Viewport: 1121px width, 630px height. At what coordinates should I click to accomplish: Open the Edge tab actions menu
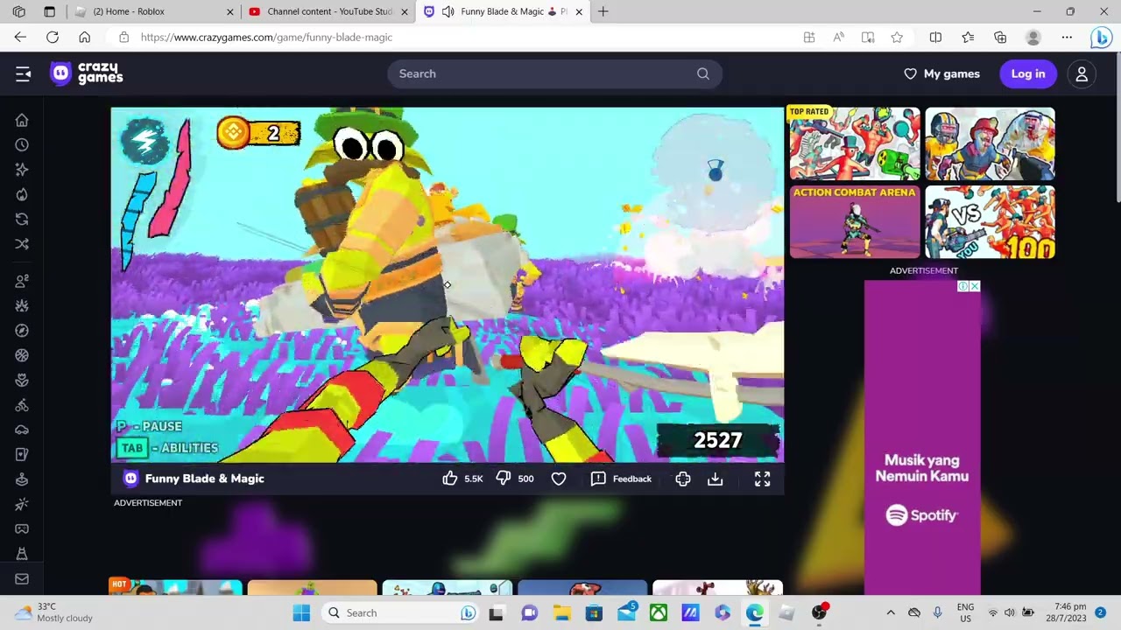(49, 11)
